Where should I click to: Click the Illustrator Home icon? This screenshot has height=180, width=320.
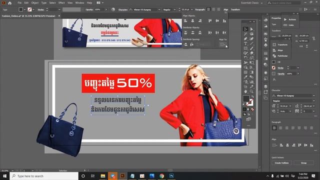point(9,3)
